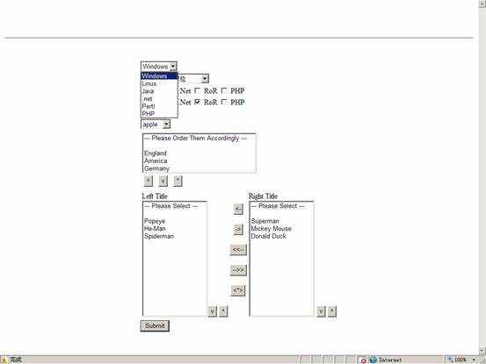Click the move-down "v" button beside the Right Title list

click(321, 311)
